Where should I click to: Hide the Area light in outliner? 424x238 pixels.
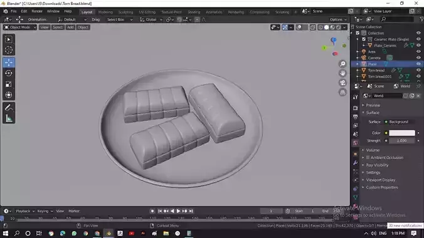[418, 51]
